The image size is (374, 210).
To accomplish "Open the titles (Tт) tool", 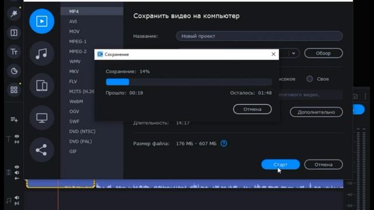I will pos(14,52).
